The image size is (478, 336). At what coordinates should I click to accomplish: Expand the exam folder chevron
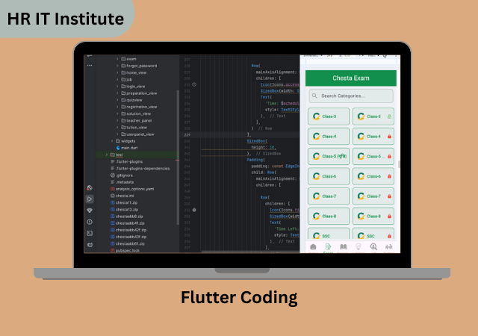(117, 59)
